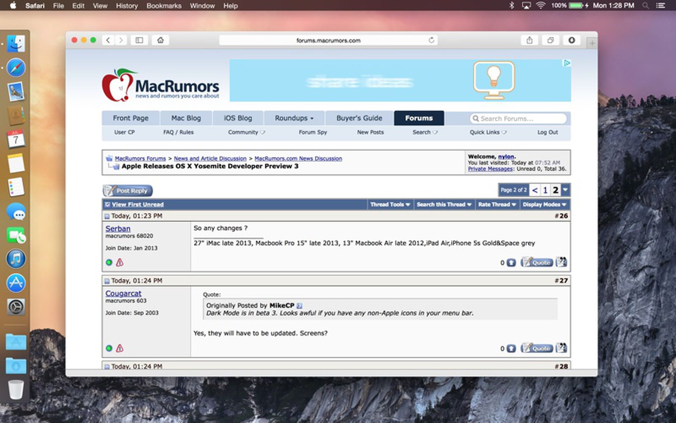676x423 pixels.
Task: Open the Thread Tools dropdown
Action: tap(390, 204)
